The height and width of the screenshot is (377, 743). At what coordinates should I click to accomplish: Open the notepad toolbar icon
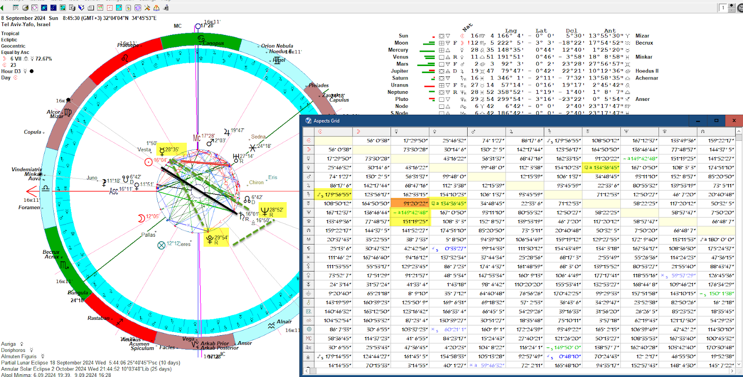(128, 8)
